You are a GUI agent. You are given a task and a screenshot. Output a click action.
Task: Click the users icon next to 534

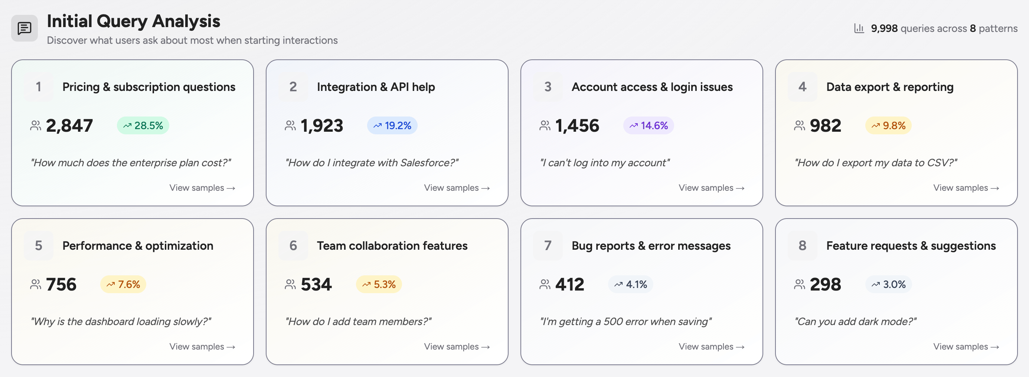290,284
